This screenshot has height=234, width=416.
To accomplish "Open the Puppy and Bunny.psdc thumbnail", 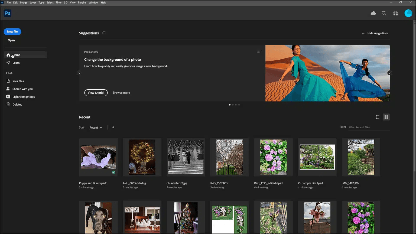I will (x=98, y=157).
